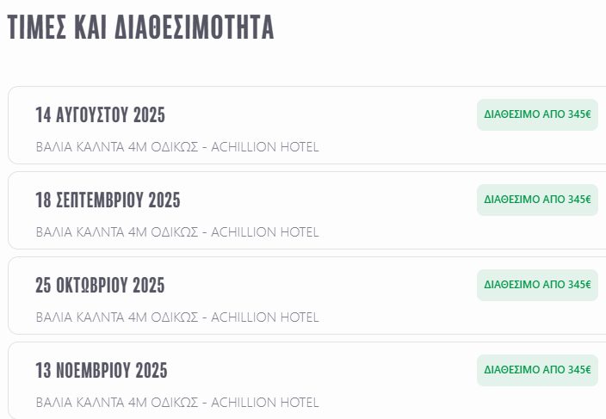Click ACHILLION HOTEL text under 25 Οκτωβρίου
This screenshot has height=419, width=606.
pyautogui.click(x=265, y=317)
